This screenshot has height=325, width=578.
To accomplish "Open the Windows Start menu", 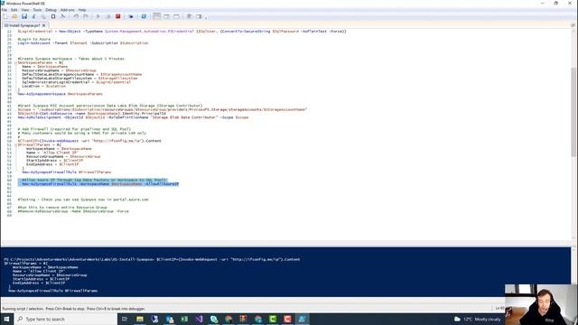I will (x=6, y=319).
